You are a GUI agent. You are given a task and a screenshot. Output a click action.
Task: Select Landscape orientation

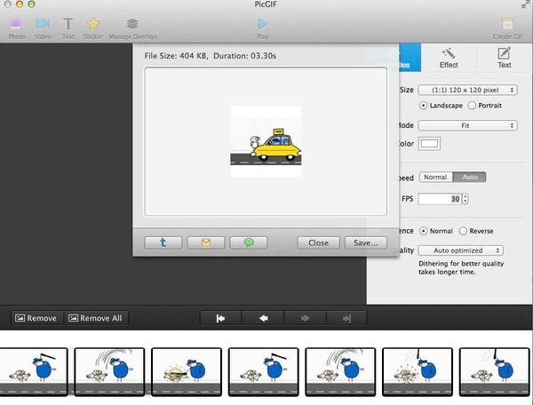click(x=441, y=106)
